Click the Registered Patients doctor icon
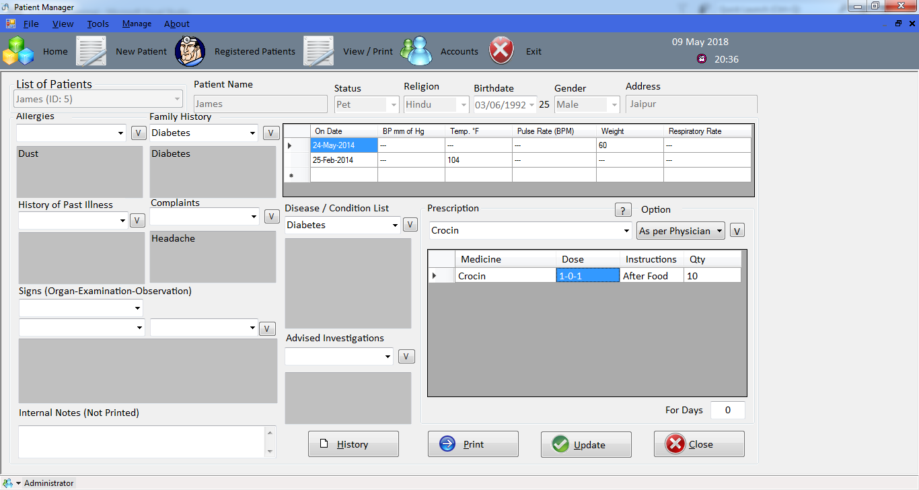Image resolution: width=919 pixels, height=490 pixels. point(190,51)
